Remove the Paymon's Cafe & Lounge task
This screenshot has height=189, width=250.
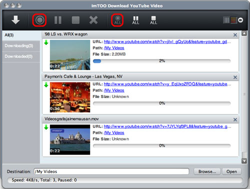pos(235,77)
